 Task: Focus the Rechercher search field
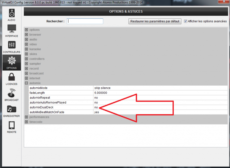85,21
